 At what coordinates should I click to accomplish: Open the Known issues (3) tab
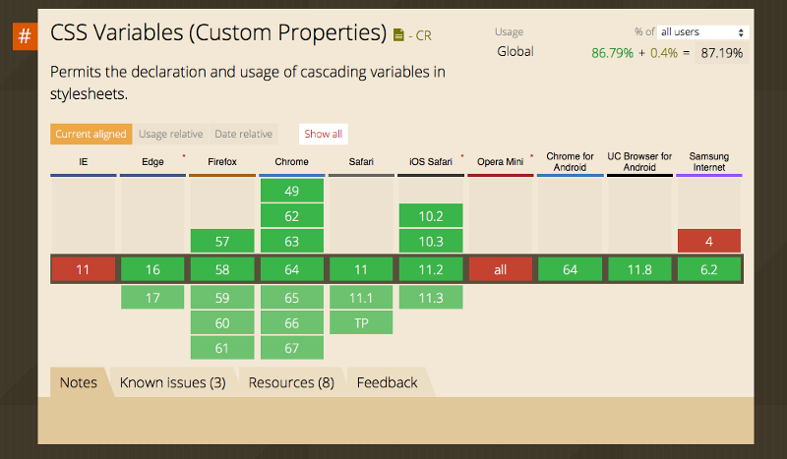[x=173, y=382]
